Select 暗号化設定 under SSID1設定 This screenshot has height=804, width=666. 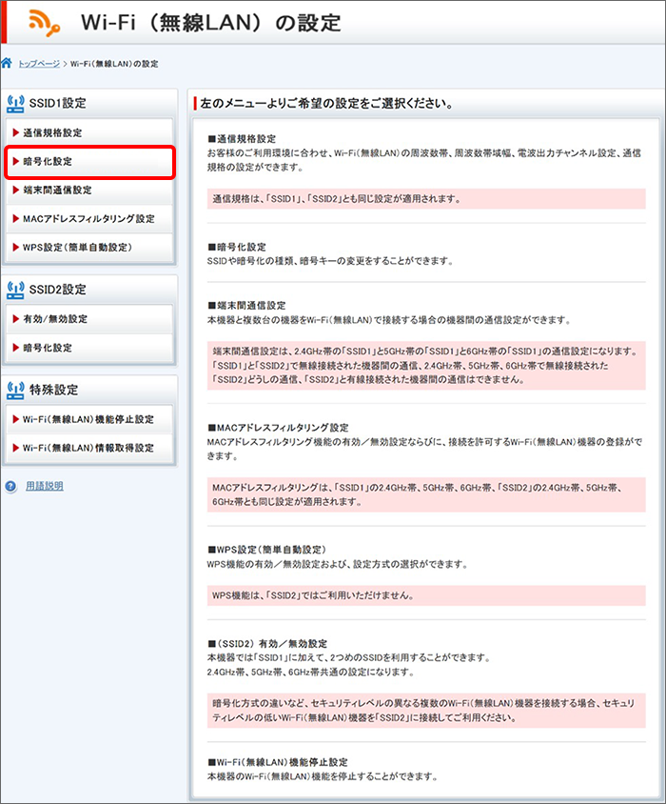tap(89, 162)
